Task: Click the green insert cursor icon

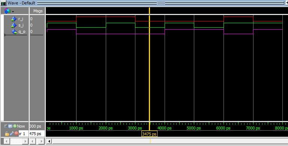Action: pyautogui.click(x=15, y=126)
